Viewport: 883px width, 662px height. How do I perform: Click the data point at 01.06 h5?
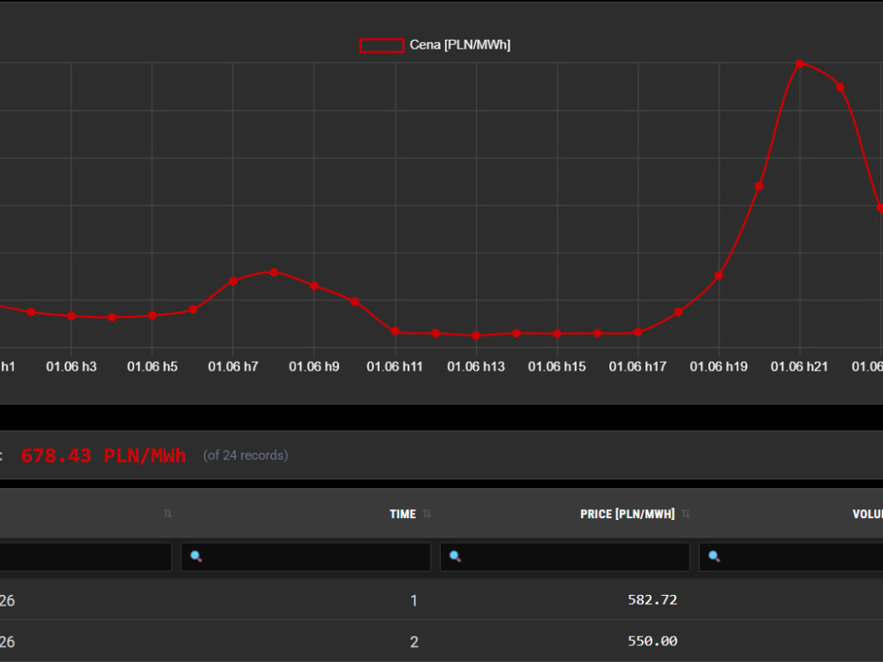pyautogui.click(x=152, y=316)
